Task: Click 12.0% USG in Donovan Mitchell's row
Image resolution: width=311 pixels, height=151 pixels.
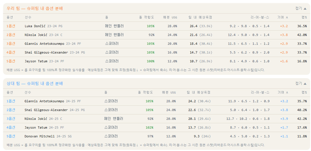Action: pos(171,136)
